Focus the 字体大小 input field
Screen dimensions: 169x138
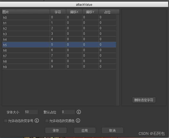click(31, 112)
